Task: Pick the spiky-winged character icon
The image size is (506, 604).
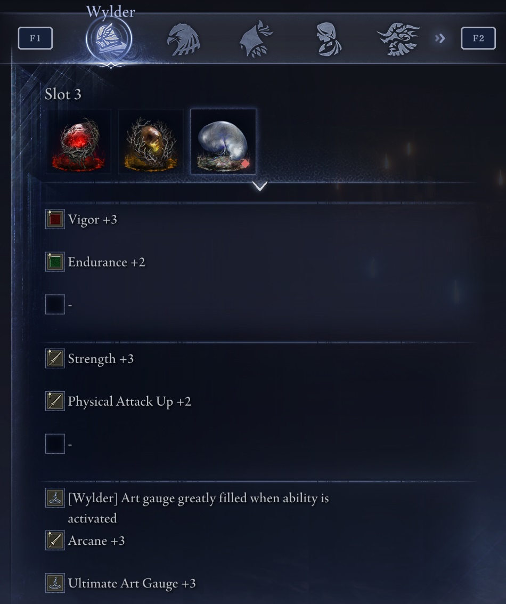Action: point(398,39)
